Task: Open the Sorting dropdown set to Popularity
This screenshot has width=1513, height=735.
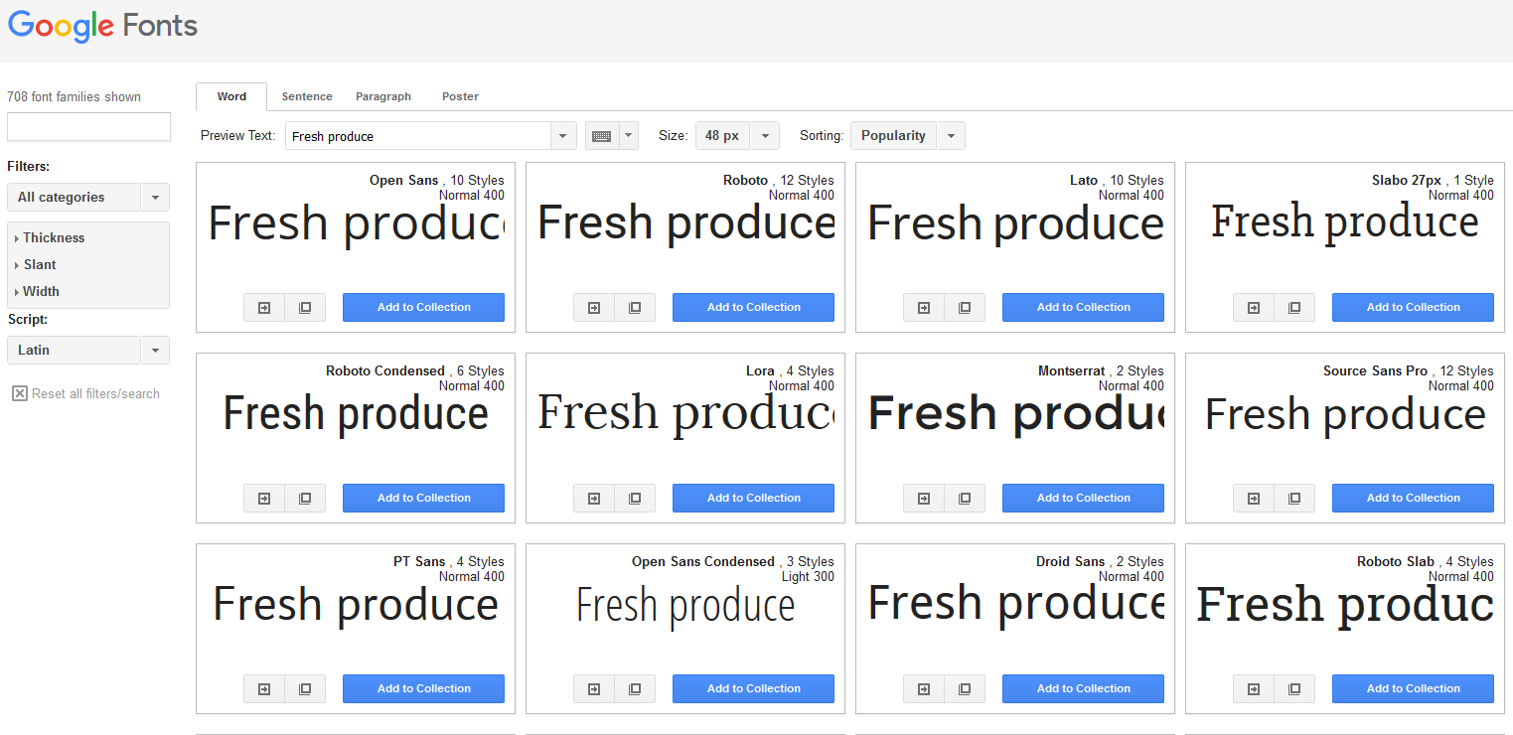Action: pyautogui.click(x=950, y=135)
